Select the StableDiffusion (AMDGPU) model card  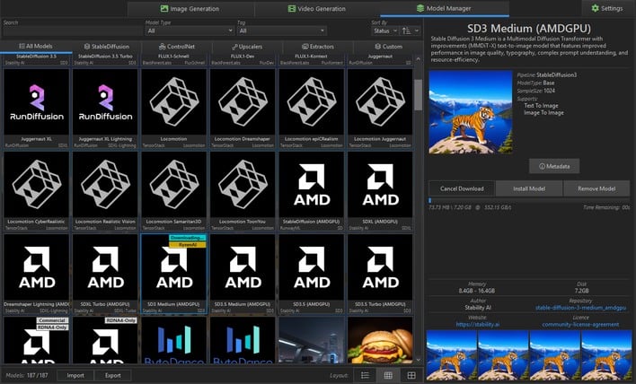pos(312,191)
